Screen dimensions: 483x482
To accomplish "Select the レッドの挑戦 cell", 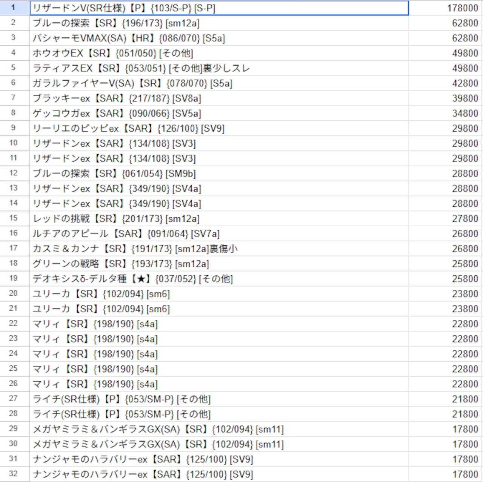I will 219,219.
